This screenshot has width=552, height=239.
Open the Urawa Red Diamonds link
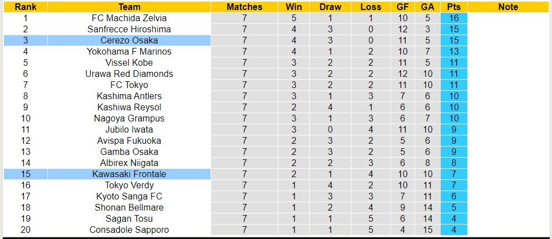pyautogui.click(x=129, y=74)
